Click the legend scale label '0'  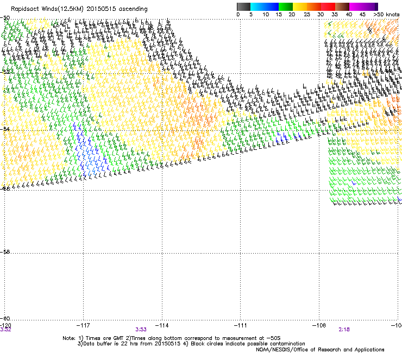coord(238,15)
